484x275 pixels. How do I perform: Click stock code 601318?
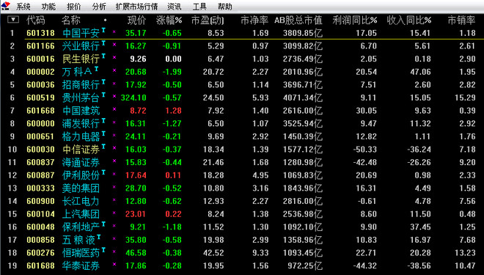(40, 33)
